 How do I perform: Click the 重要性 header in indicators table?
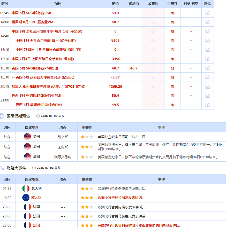point(172,4)
